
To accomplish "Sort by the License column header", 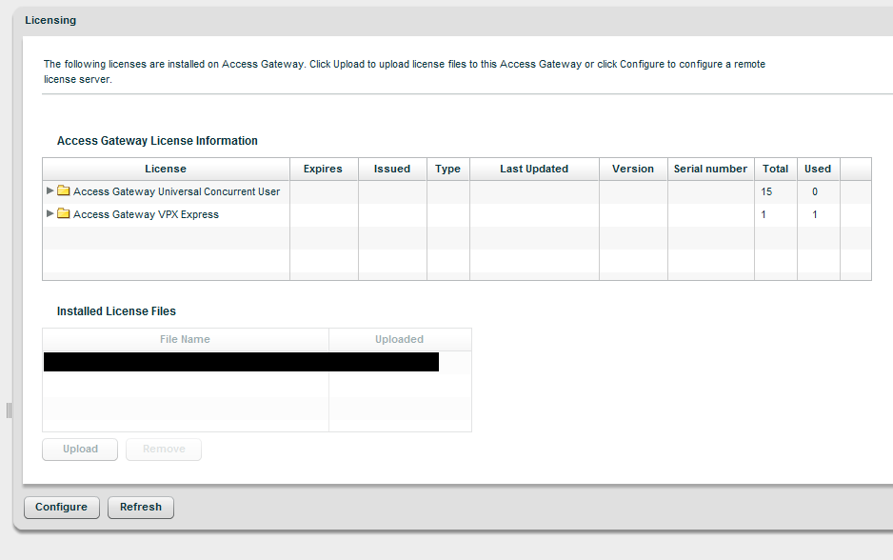I will point(166,170).
